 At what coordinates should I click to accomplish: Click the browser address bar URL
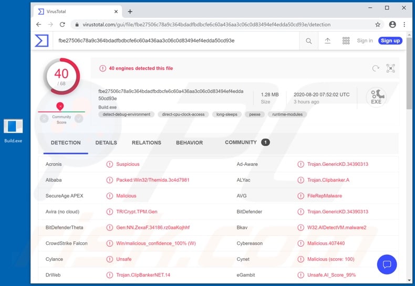tap(206, 25)
